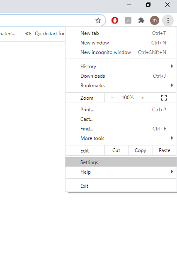Open Settings from the menu
The image size is (177, 253).
click(121, 162)
